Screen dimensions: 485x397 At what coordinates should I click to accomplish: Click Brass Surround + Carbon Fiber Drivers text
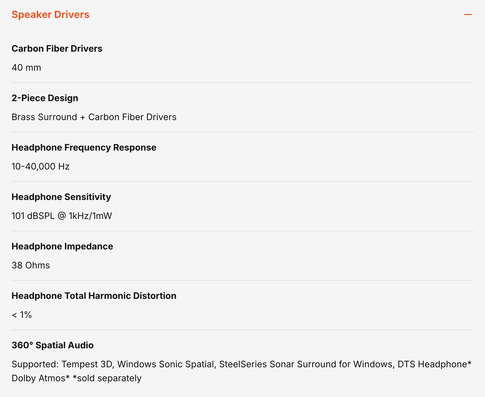(94, 117)
